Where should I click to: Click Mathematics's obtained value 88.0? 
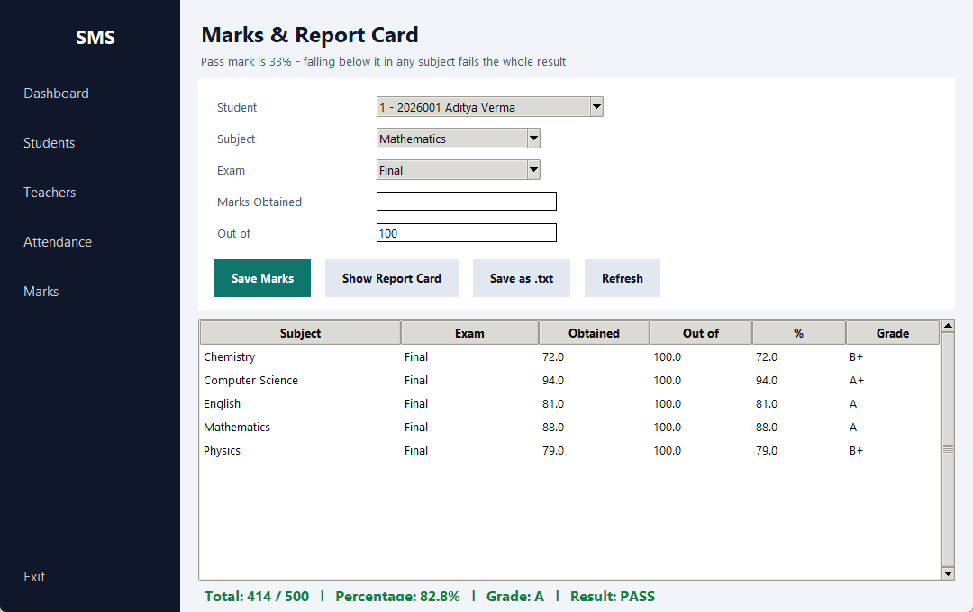[x=553, y=427]
